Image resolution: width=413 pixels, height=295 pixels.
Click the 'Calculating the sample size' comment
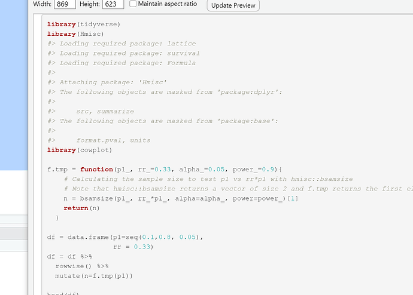(x=208, y=179)
